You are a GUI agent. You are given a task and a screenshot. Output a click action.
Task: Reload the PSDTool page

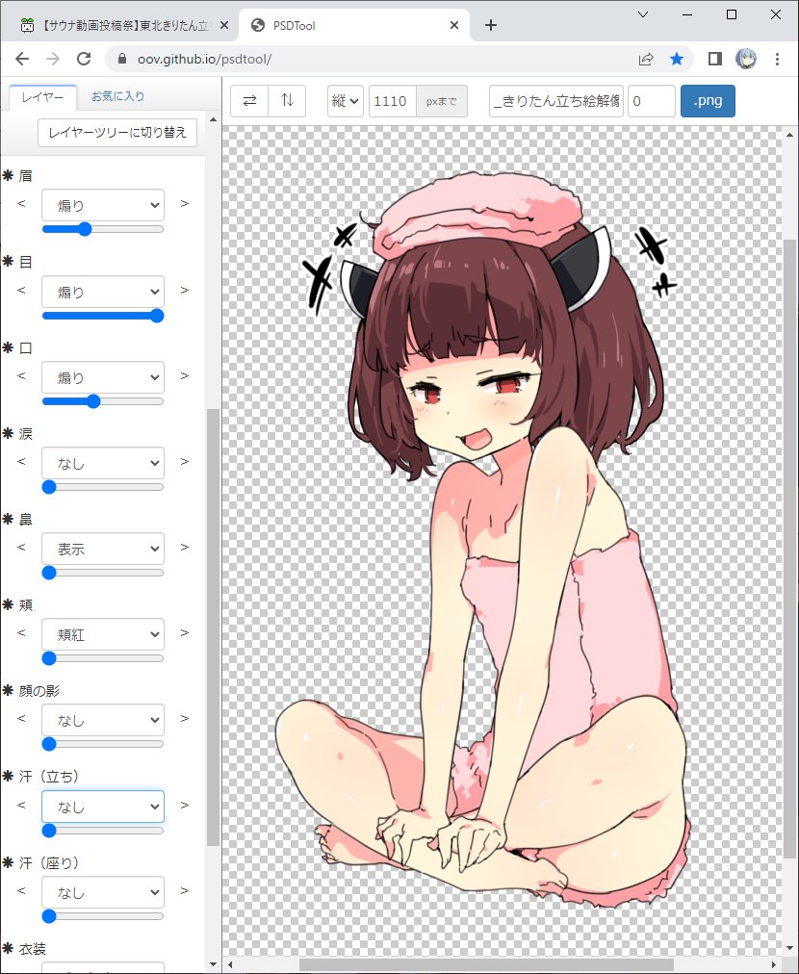[84, 59]
